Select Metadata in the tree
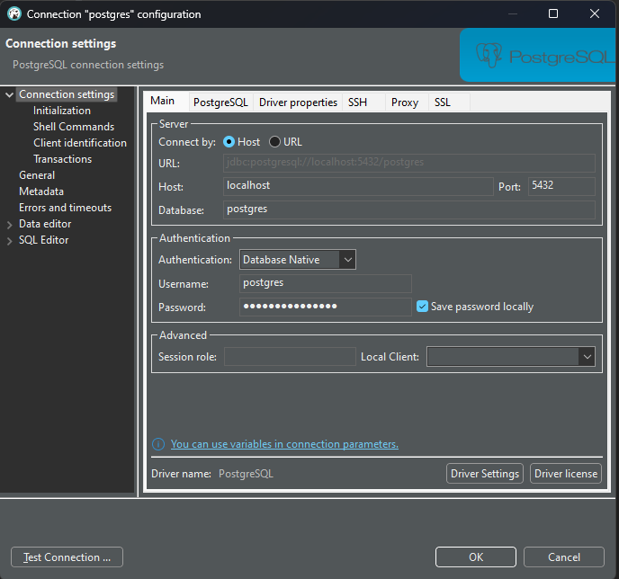The height and width of the screenshot is (579, 619). [41, 192]
